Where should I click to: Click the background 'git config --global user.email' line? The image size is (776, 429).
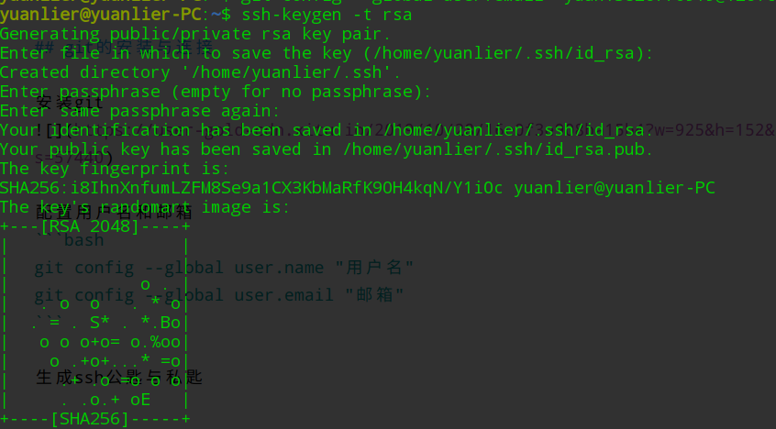(219, 295)
